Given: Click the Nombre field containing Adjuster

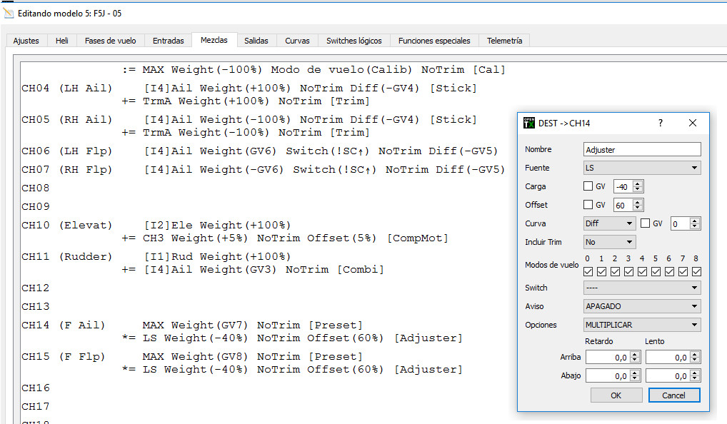Looking at the screenshot, I should (x=642, y=149).
